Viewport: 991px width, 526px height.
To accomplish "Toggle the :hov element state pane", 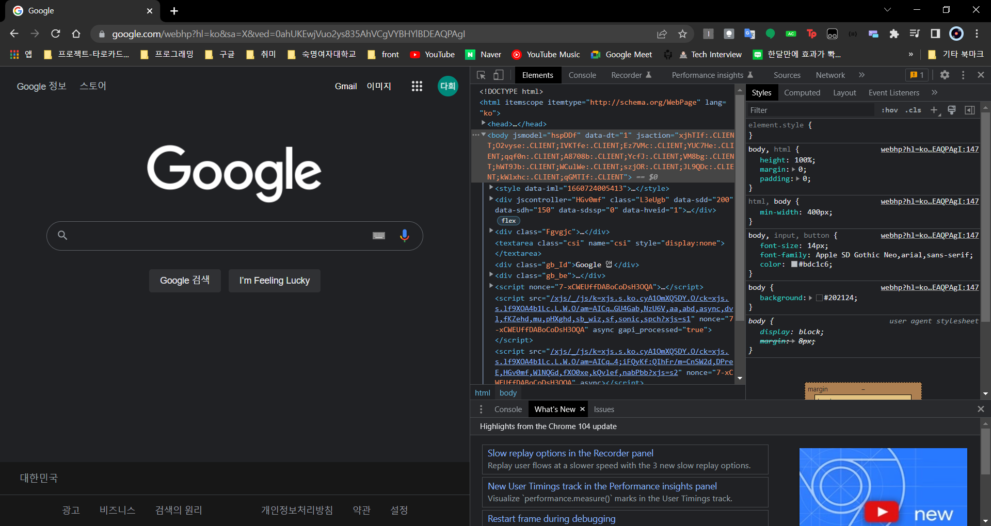I will point(889,110).
